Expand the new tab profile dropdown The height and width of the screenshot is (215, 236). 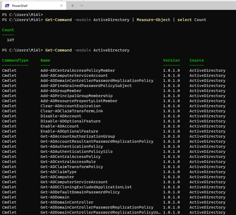[x=82, y=5]
